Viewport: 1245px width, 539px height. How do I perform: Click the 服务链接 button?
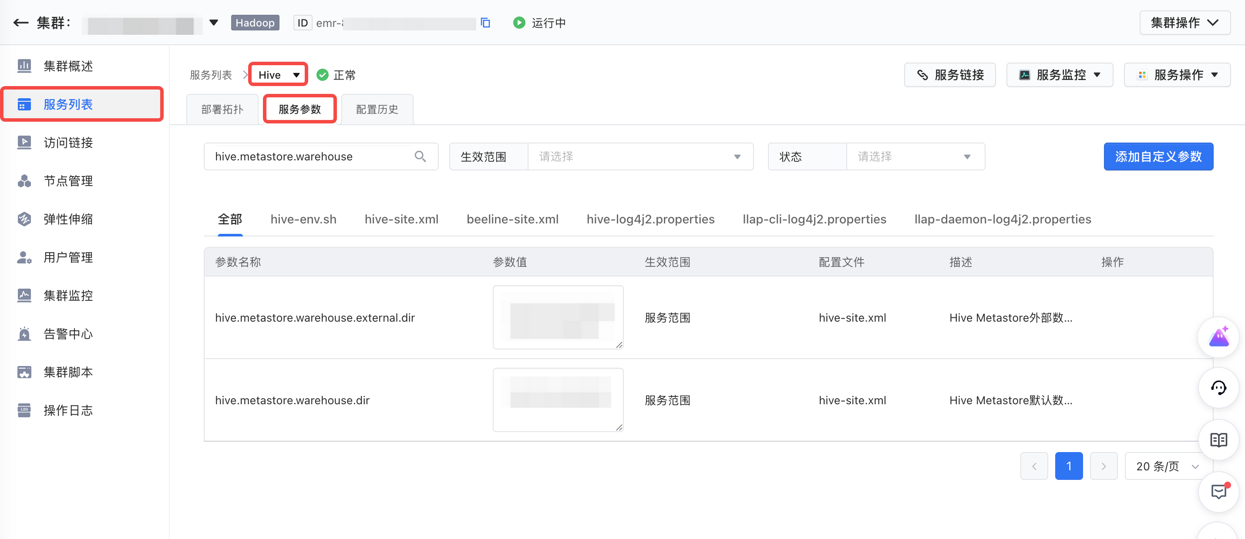coord(950,75)
